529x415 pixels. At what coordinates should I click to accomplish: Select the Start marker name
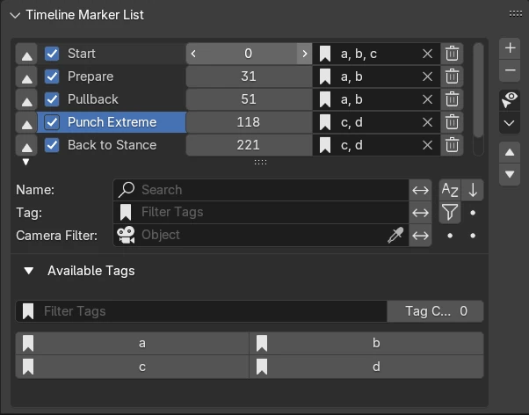tap(82, 54)
